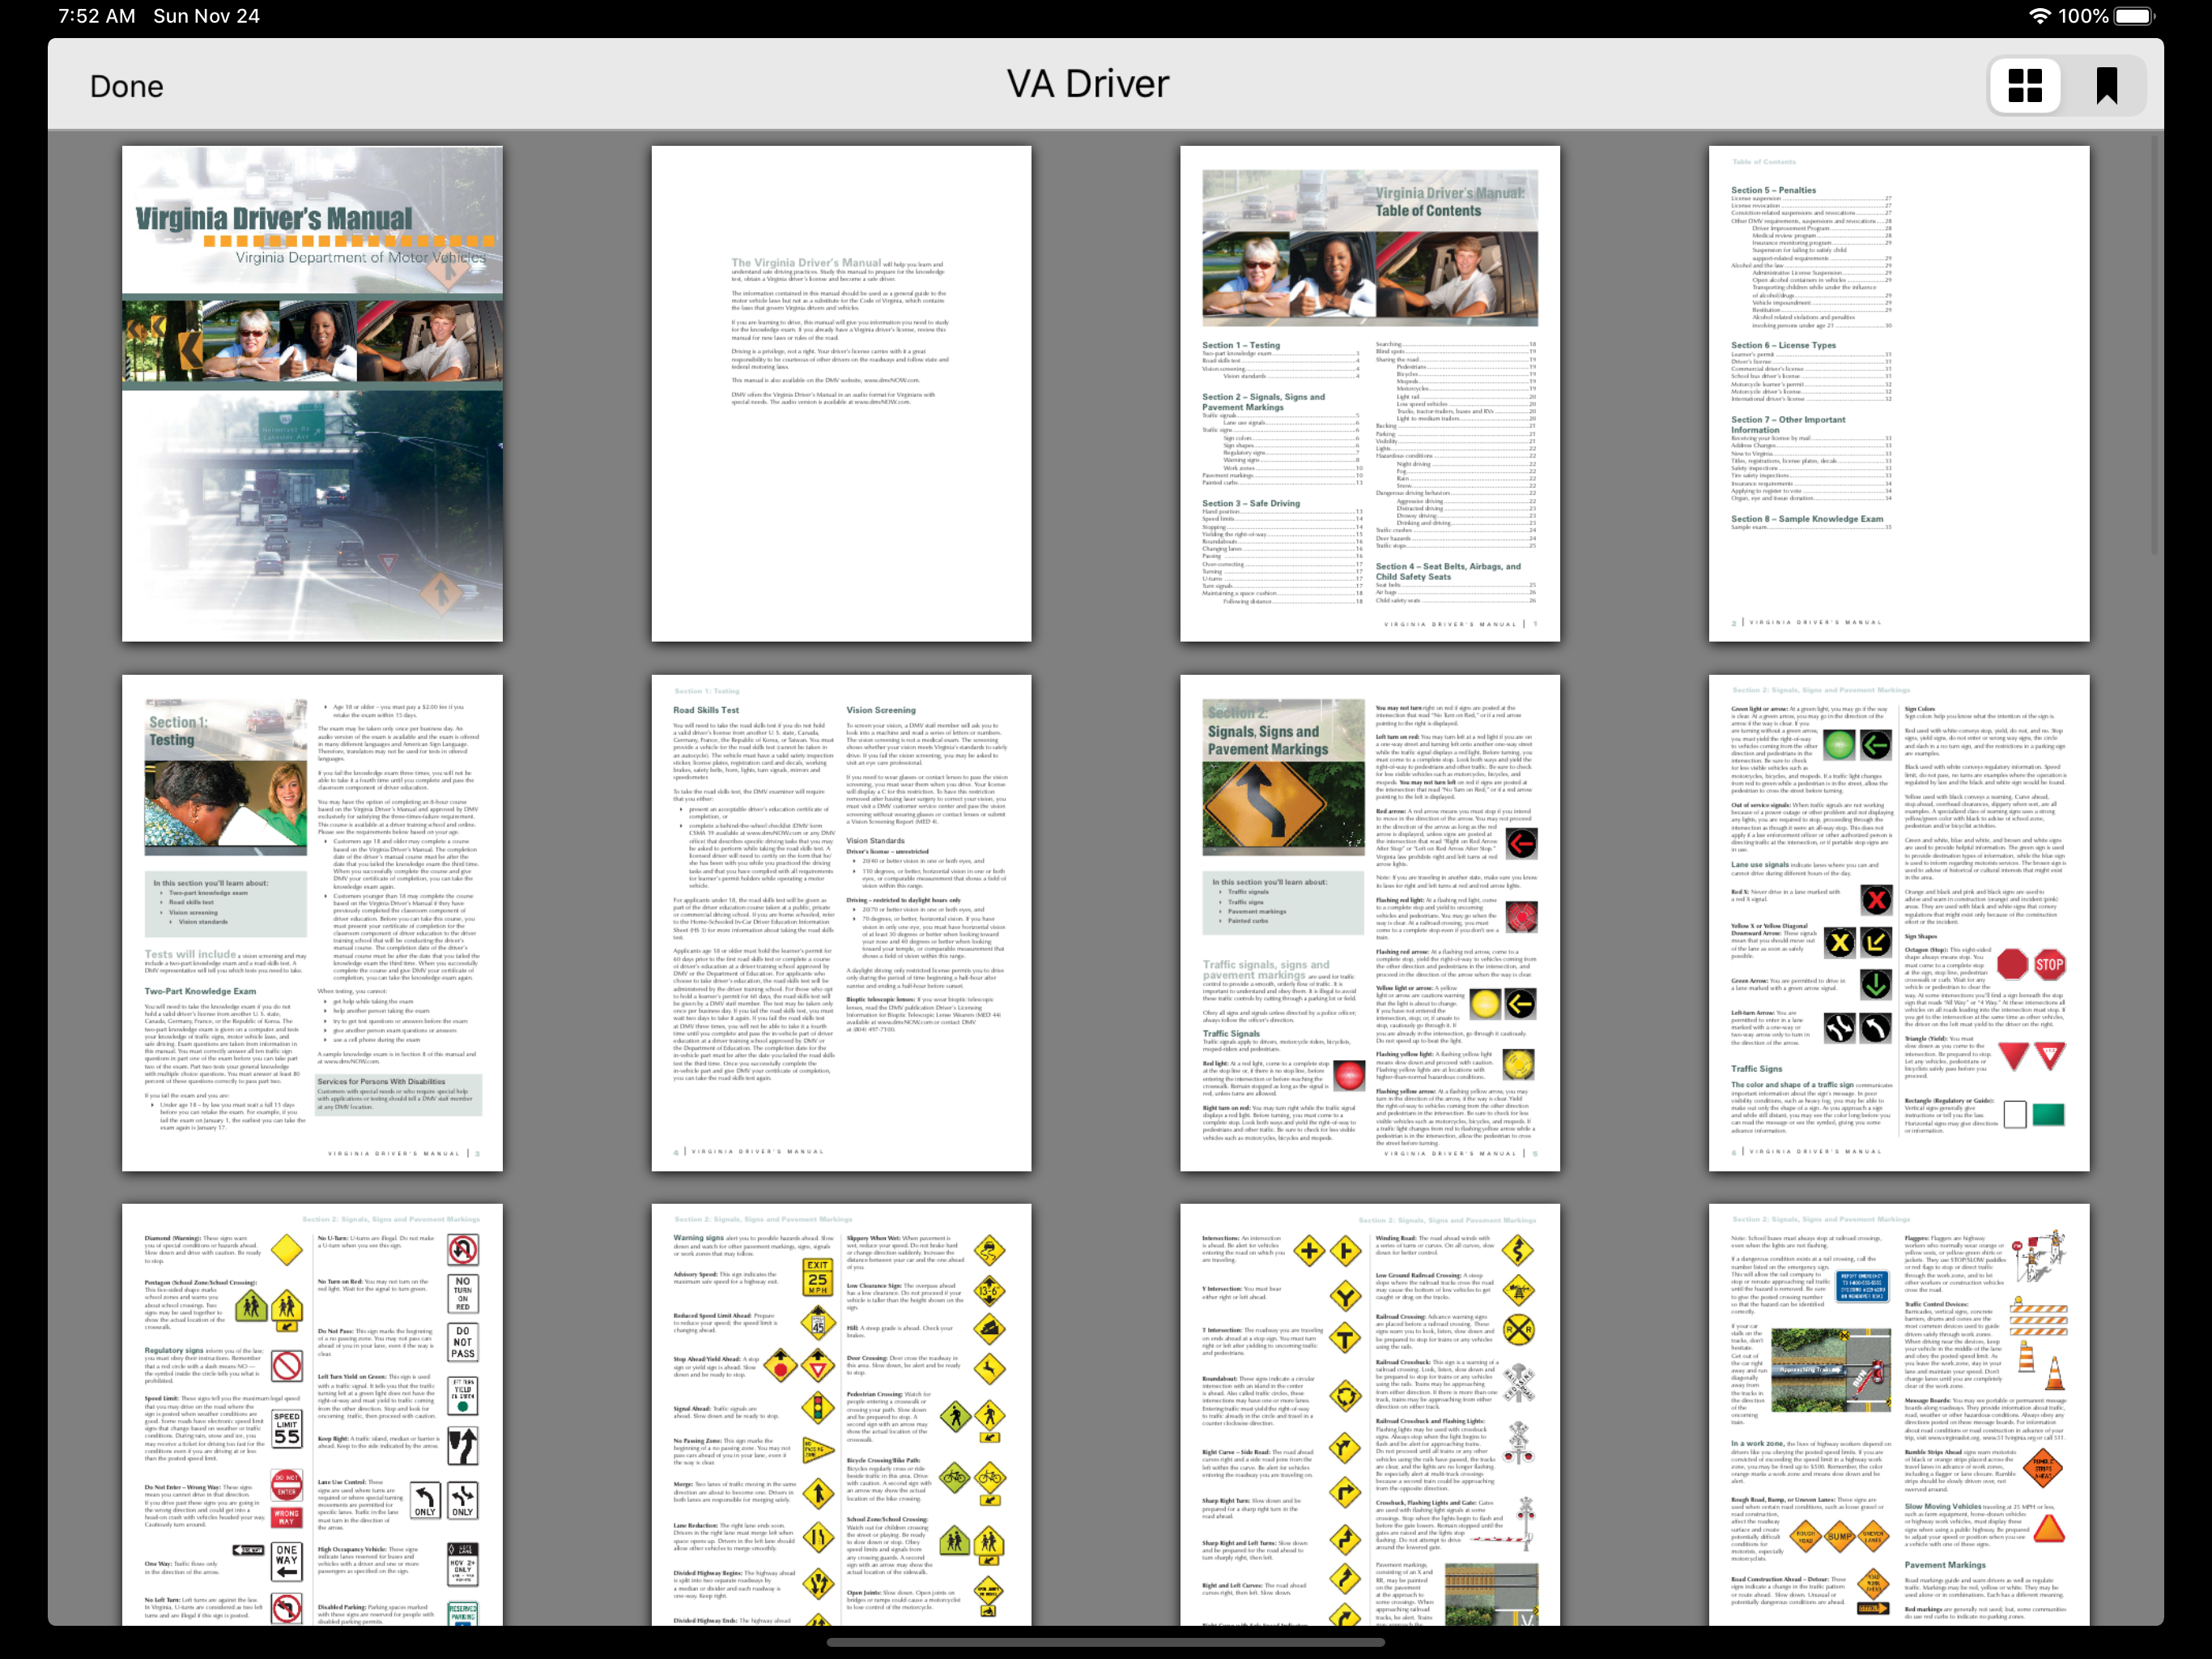
Task: Open the regulatory signs page with Speed Limit 55
Action: point(312,1414)
